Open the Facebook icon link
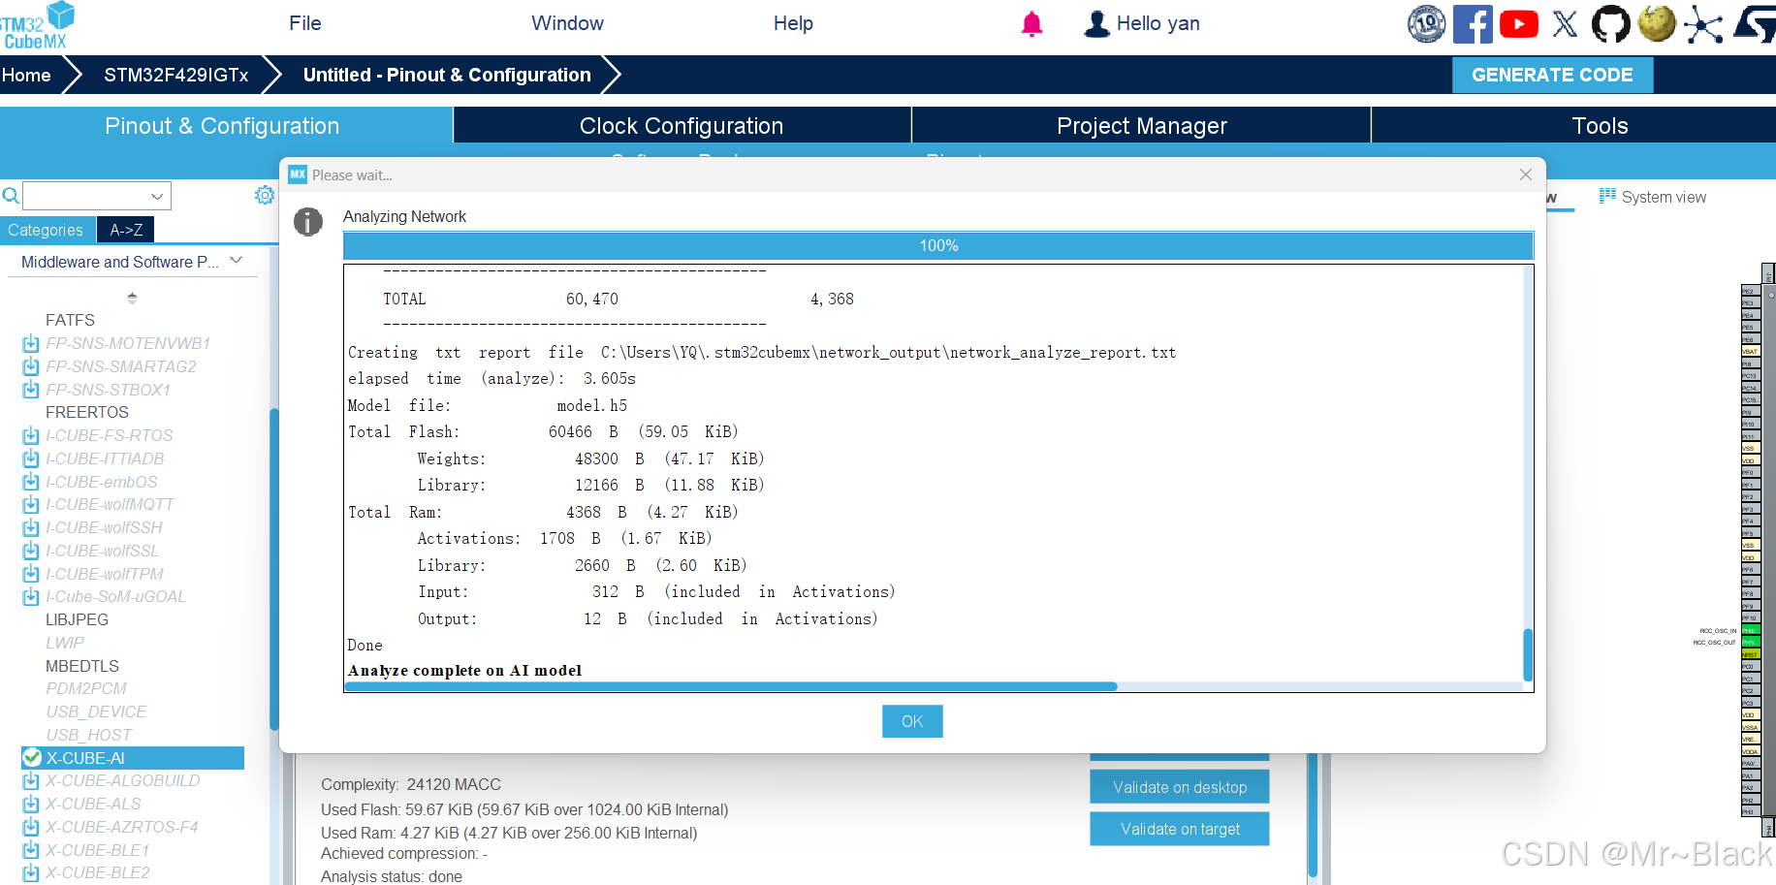This screenshot has height=885, width=1776. coord(1473,24)
